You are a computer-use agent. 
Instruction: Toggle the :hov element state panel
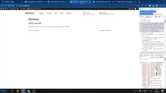(152, 57)
